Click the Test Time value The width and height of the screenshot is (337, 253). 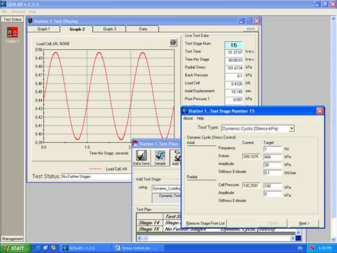point(234,52)
